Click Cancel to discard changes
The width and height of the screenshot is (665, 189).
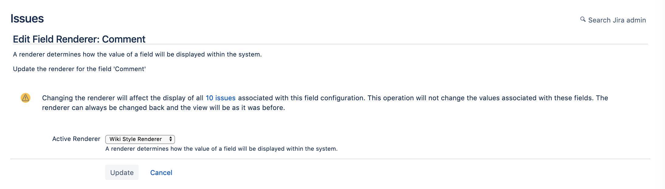coord(161,172)
